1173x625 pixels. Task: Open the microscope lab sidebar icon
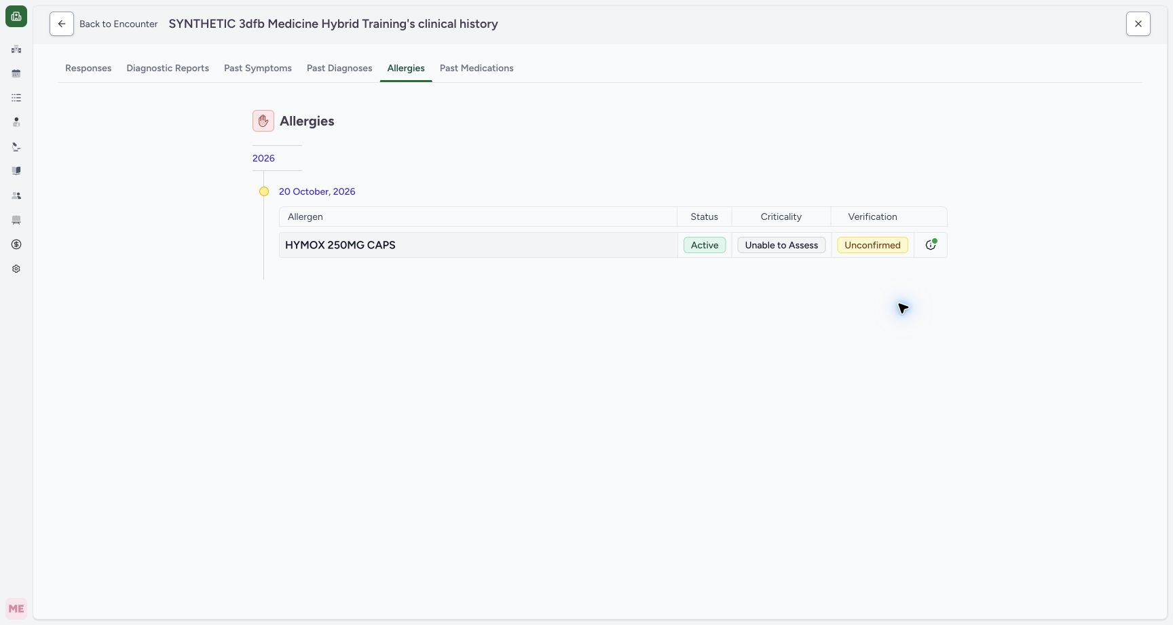click(x=16, y=147)
